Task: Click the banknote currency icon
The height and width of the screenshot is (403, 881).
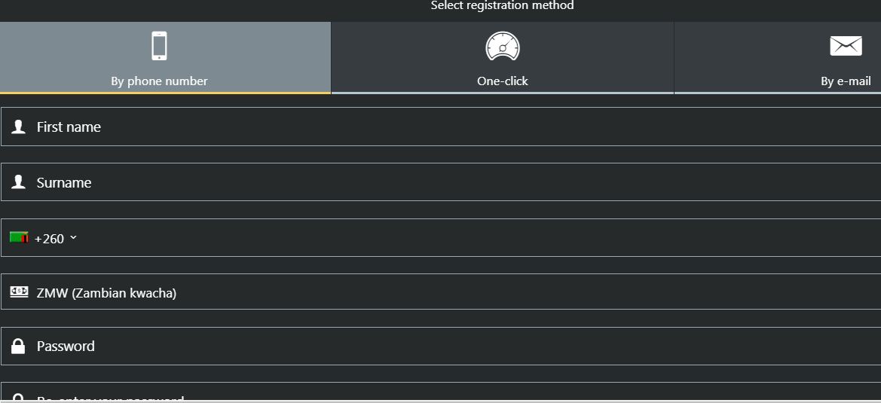Action: pos(19,292)
